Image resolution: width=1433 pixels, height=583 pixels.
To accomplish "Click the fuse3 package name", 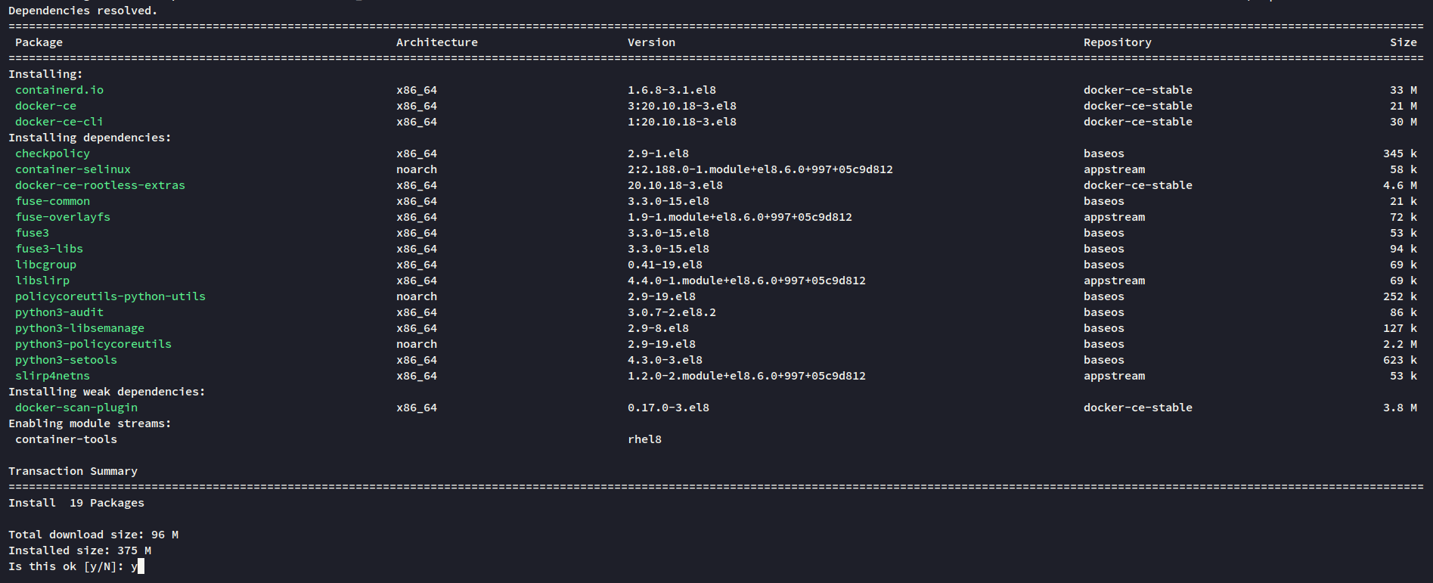I will [33, 233].
